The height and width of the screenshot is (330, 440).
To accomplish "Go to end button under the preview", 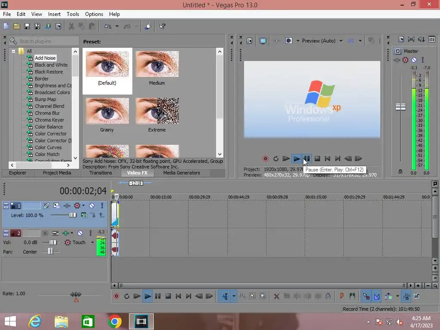I will pos(338,159).
